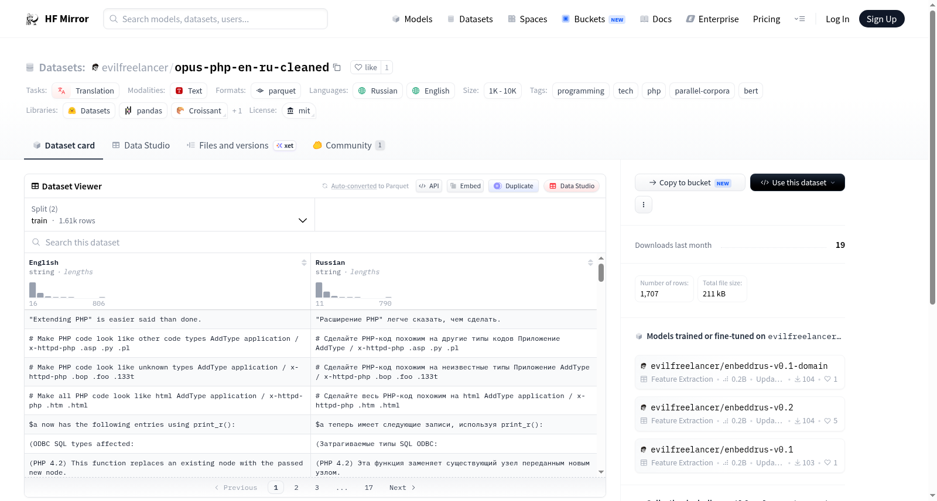Open the Spaces nav item
Viewport: 937px width, 501px height.
coord(527,19)
